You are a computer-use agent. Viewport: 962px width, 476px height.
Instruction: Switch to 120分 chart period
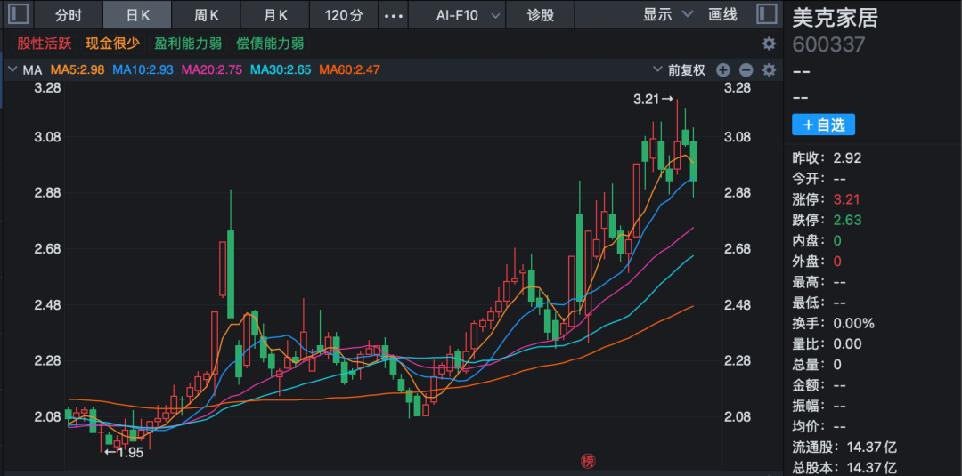(344, 15)
